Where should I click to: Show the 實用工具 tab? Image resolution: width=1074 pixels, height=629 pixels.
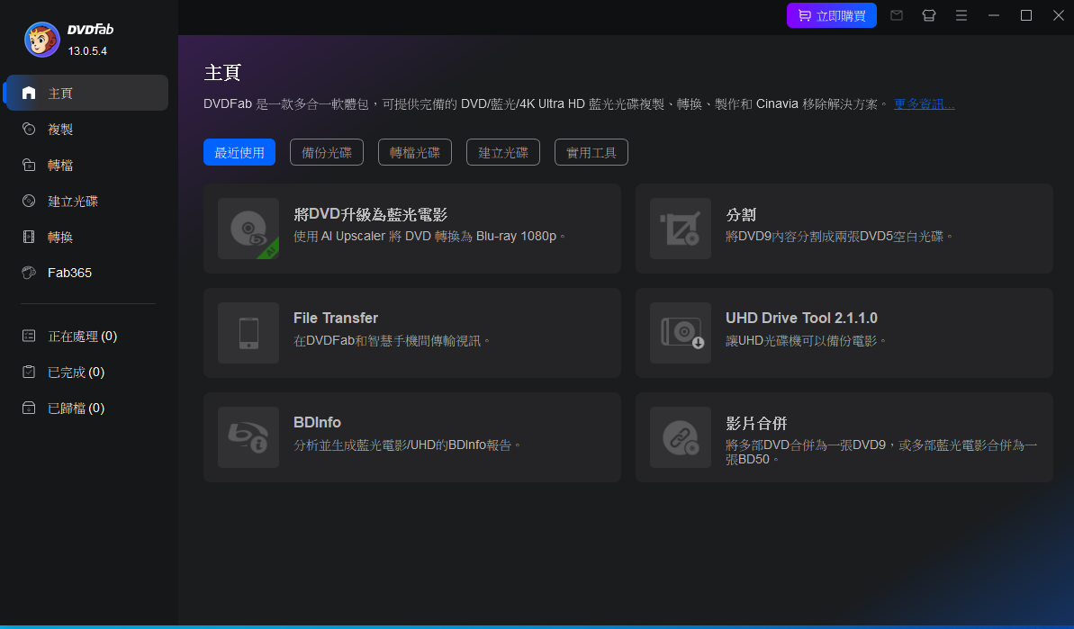pos(591,153)
